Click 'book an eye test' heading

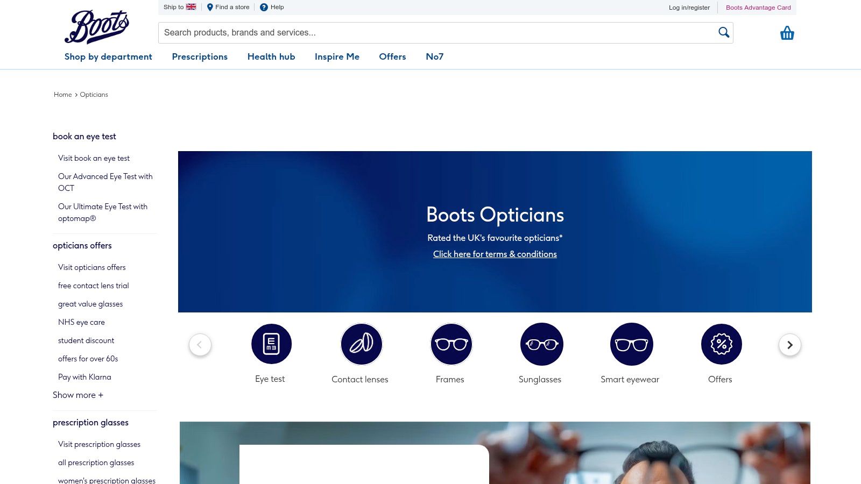coord(84,137)
